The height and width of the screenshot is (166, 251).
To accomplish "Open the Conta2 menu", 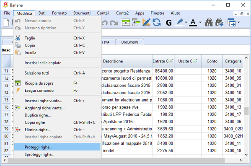I will coord(122,13).
